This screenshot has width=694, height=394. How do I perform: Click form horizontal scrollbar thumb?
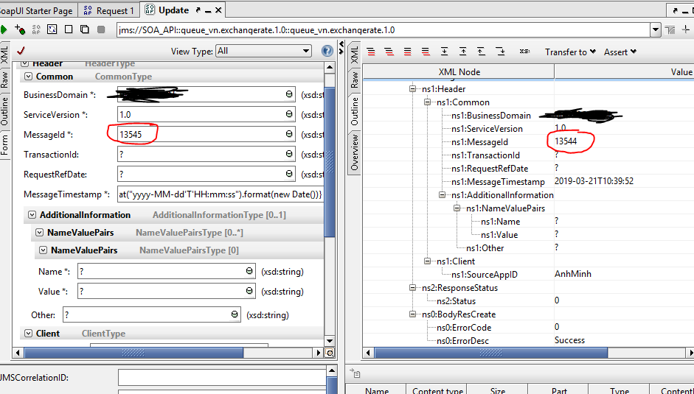pos(133,353)
